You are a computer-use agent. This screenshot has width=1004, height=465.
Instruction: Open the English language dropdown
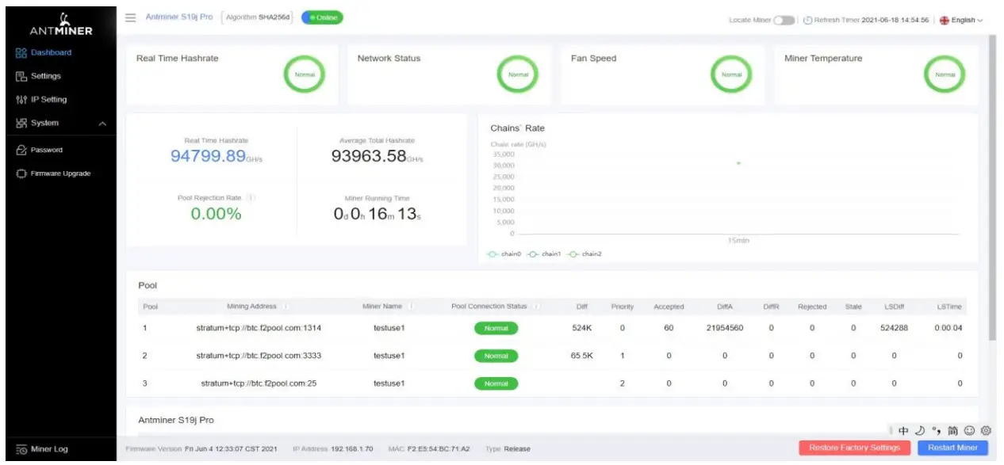(x=962, y=19)
